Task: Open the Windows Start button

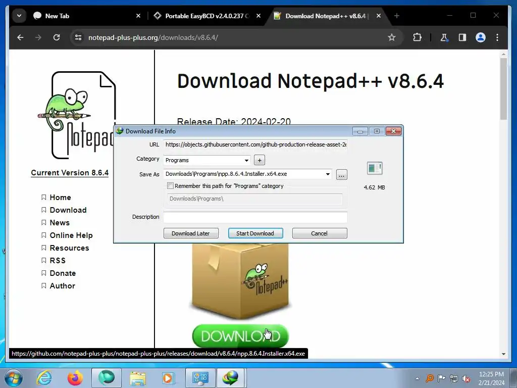Action: click(14, 378)
